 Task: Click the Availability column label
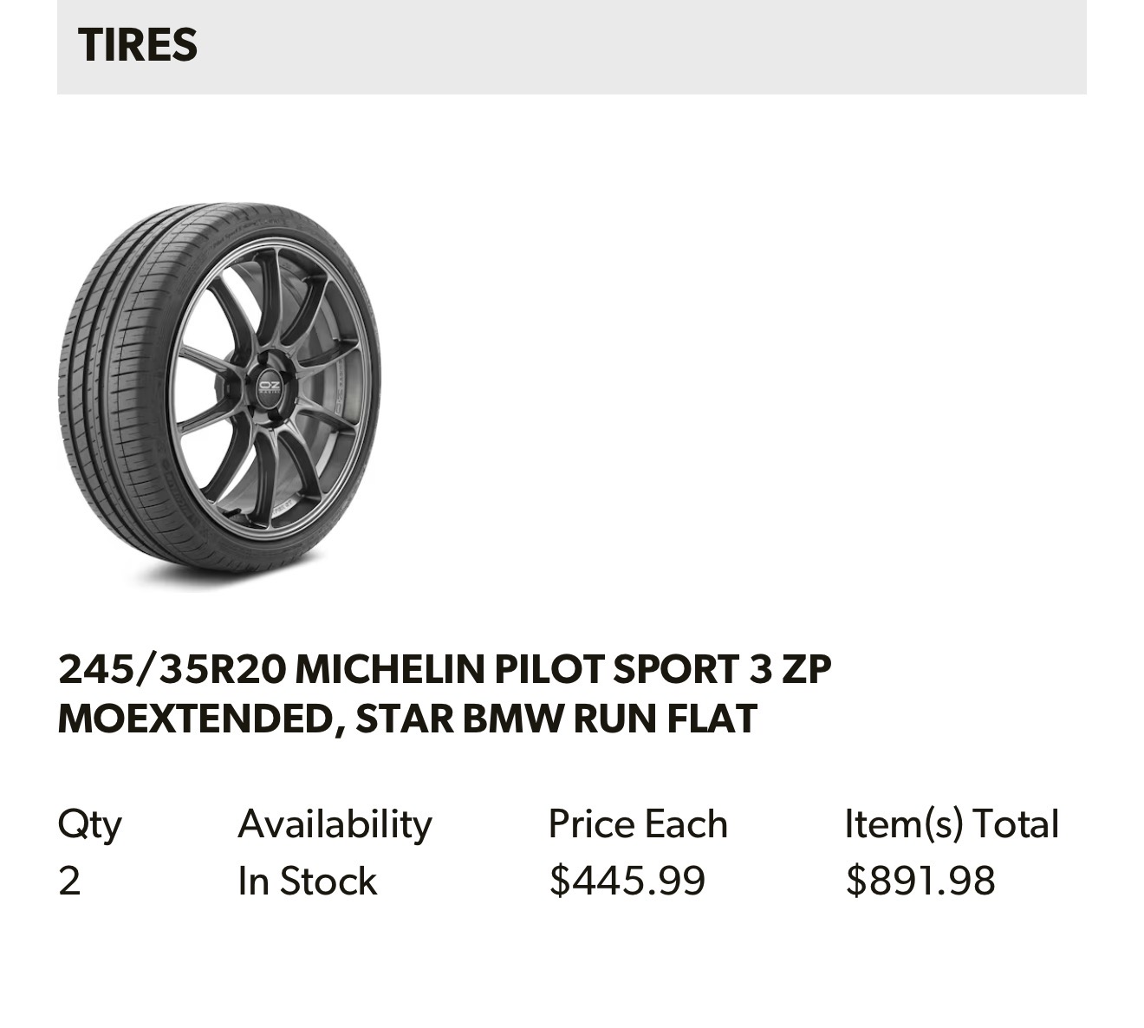(335, 824)
